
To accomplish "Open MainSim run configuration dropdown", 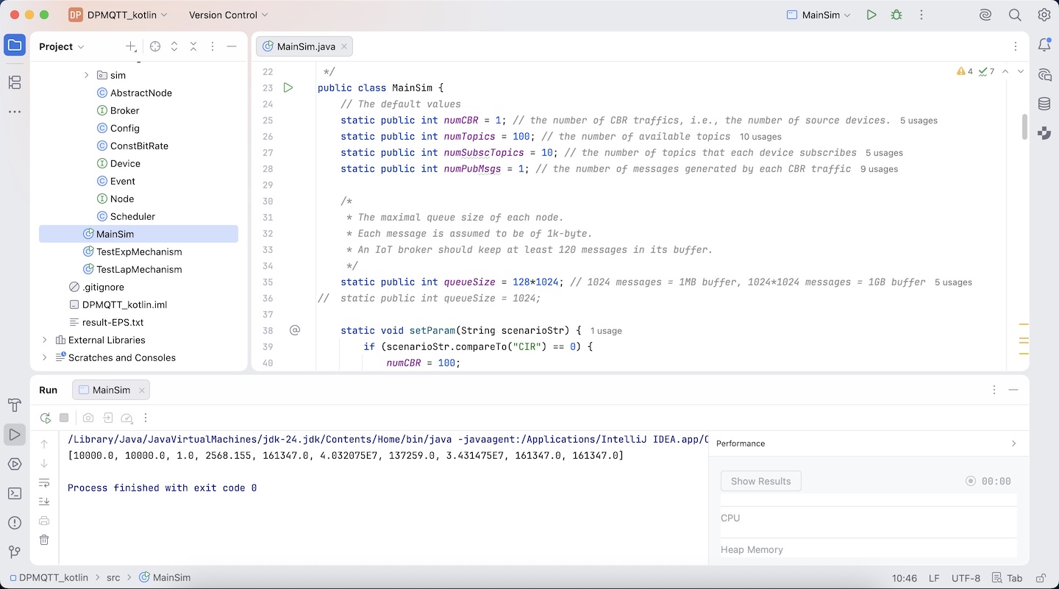I will click(819, 15).
